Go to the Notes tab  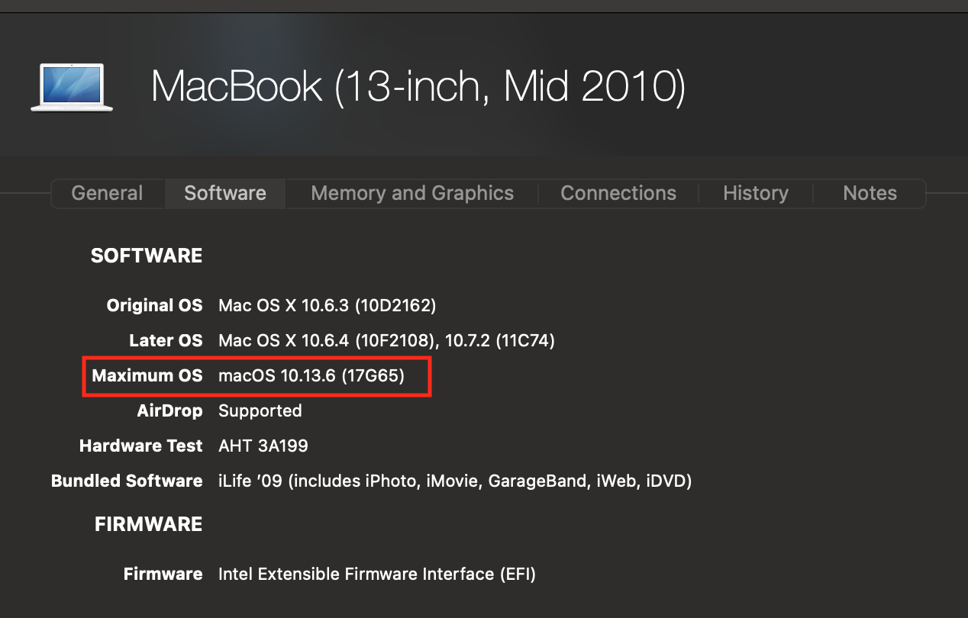(870, 193)
